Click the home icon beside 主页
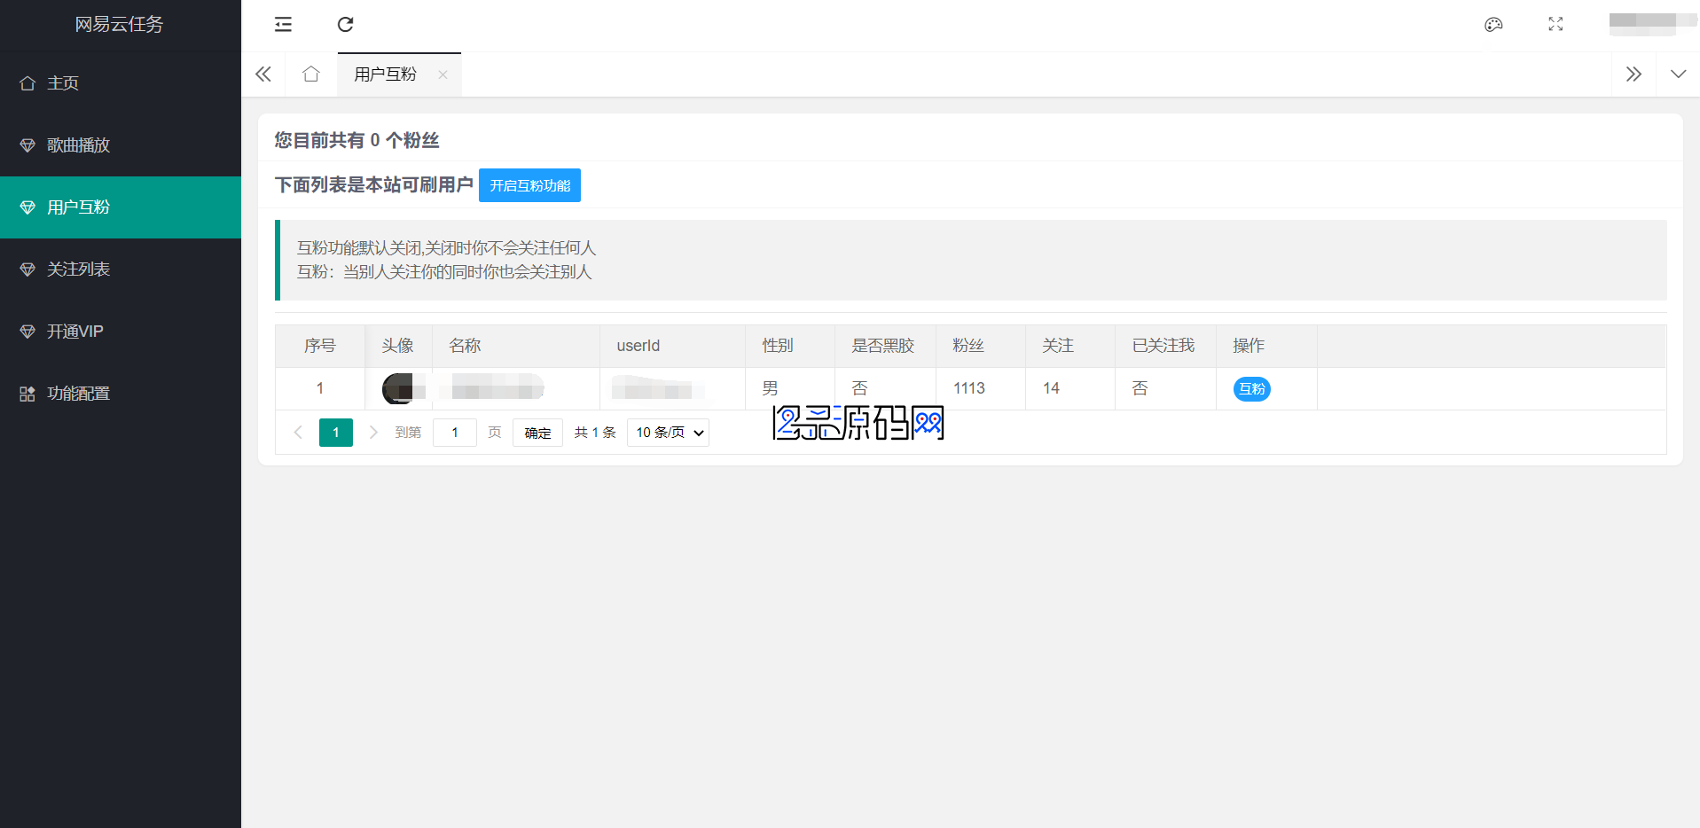 click(27, 83)
